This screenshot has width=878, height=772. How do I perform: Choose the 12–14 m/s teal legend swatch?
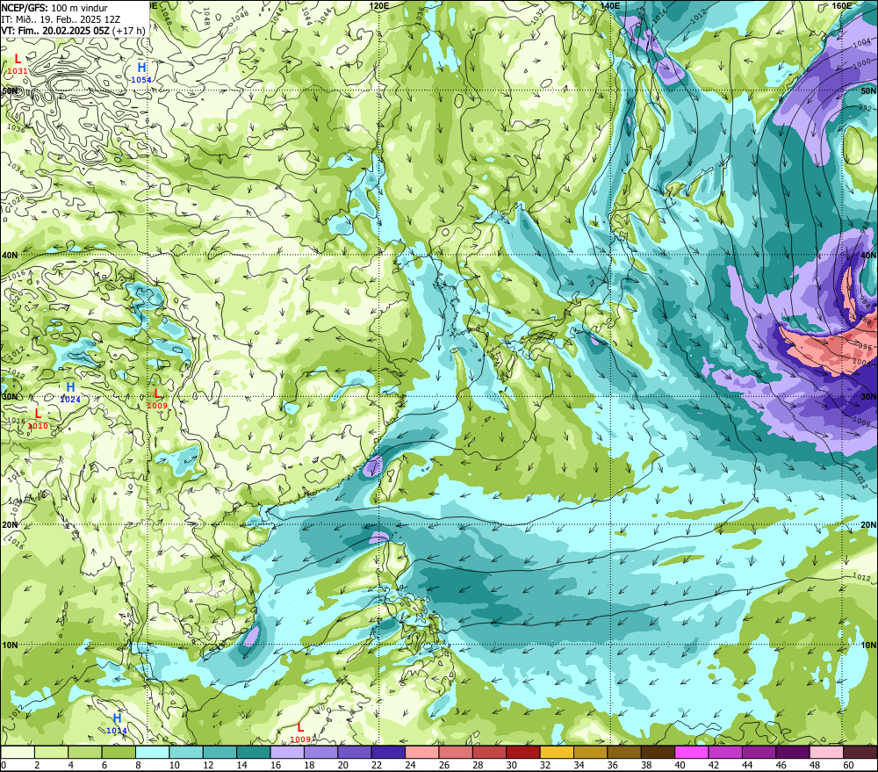point(220,752)
